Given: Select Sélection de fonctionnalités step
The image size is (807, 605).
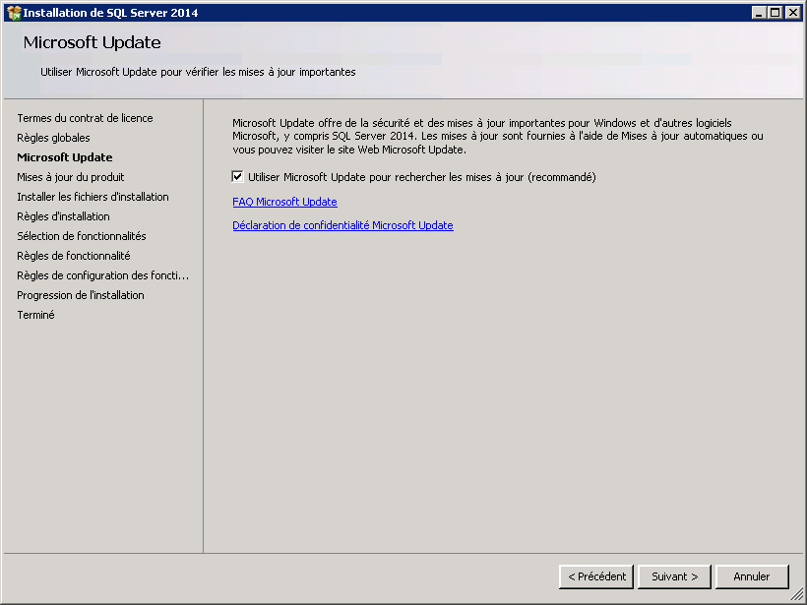Looking at the screenshot, I should (x=81, y=236).
